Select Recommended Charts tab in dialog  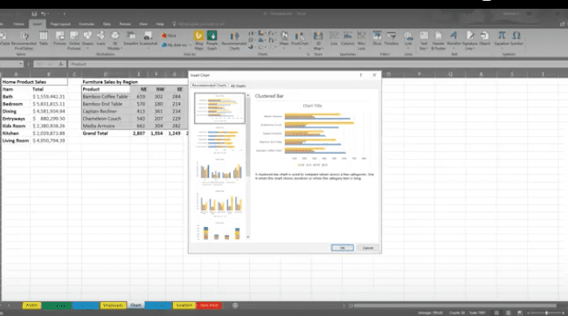point(209,86)
